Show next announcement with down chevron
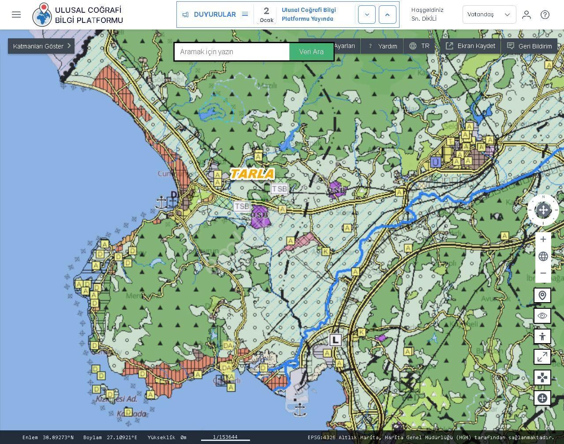This screenshot has width=564, height=444. (x=366, y=15)
